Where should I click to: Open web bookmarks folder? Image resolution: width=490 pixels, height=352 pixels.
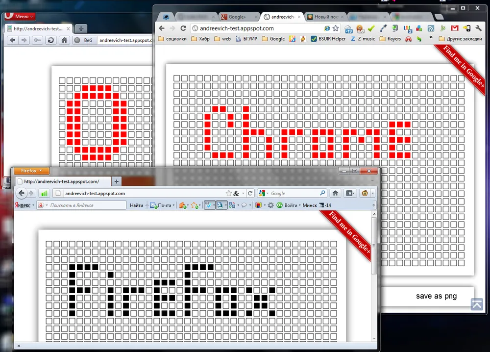coord(222,39)
